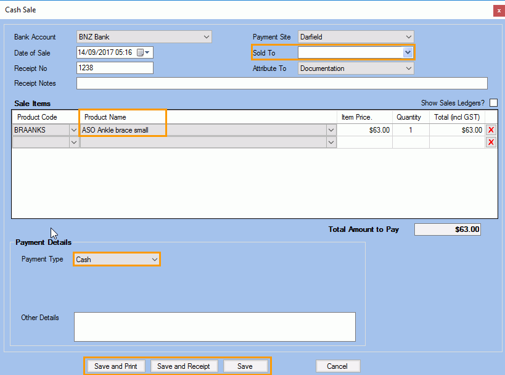Focus the Receipt Notes text field
This screenshot has width=505, height=375.
click(282, 83)
